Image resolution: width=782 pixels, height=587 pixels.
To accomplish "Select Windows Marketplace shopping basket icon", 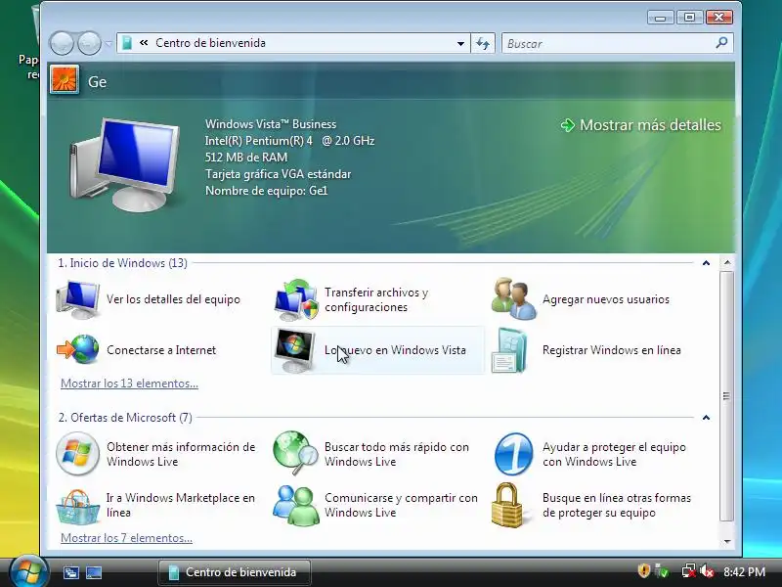I will (77, 507).
